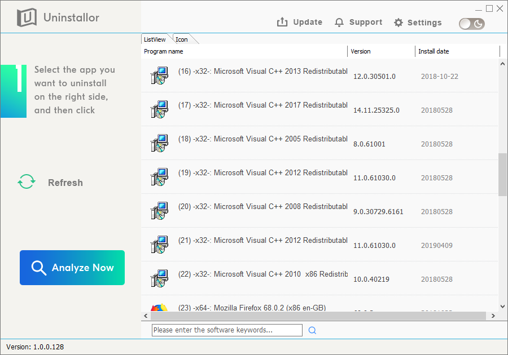Click the horizontal scrollbar right arrow

coord(493,316)
